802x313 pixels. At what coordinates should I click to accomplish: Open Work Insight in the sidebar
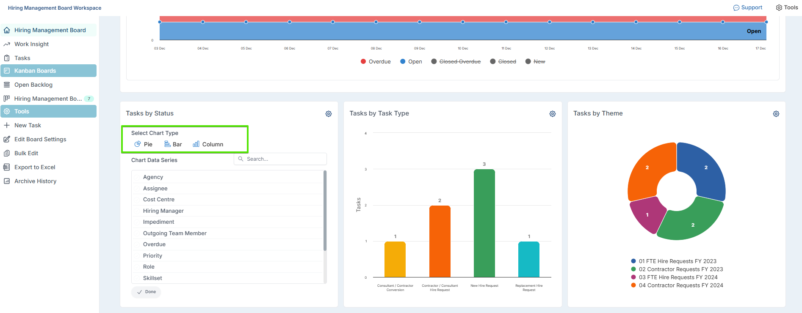tap(31, 44)
